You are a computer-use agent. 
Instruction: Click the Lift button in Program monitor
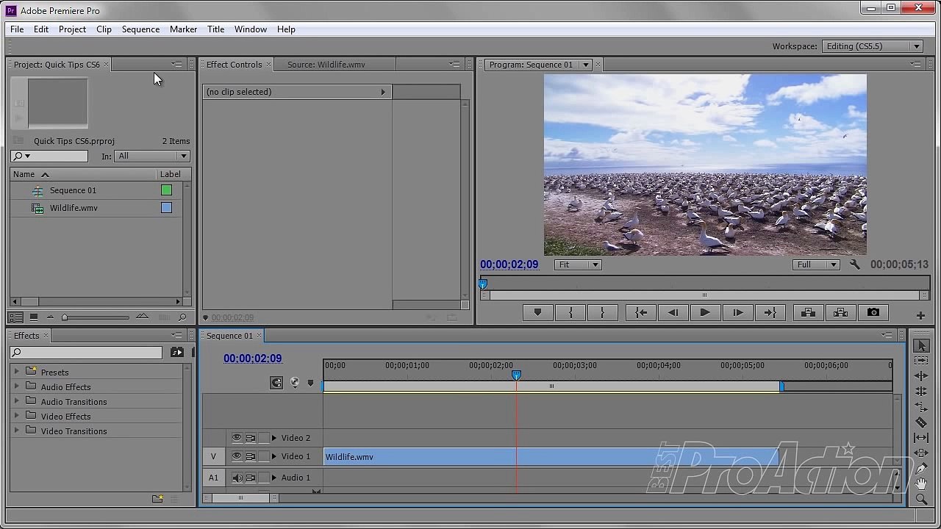point(808,313)
